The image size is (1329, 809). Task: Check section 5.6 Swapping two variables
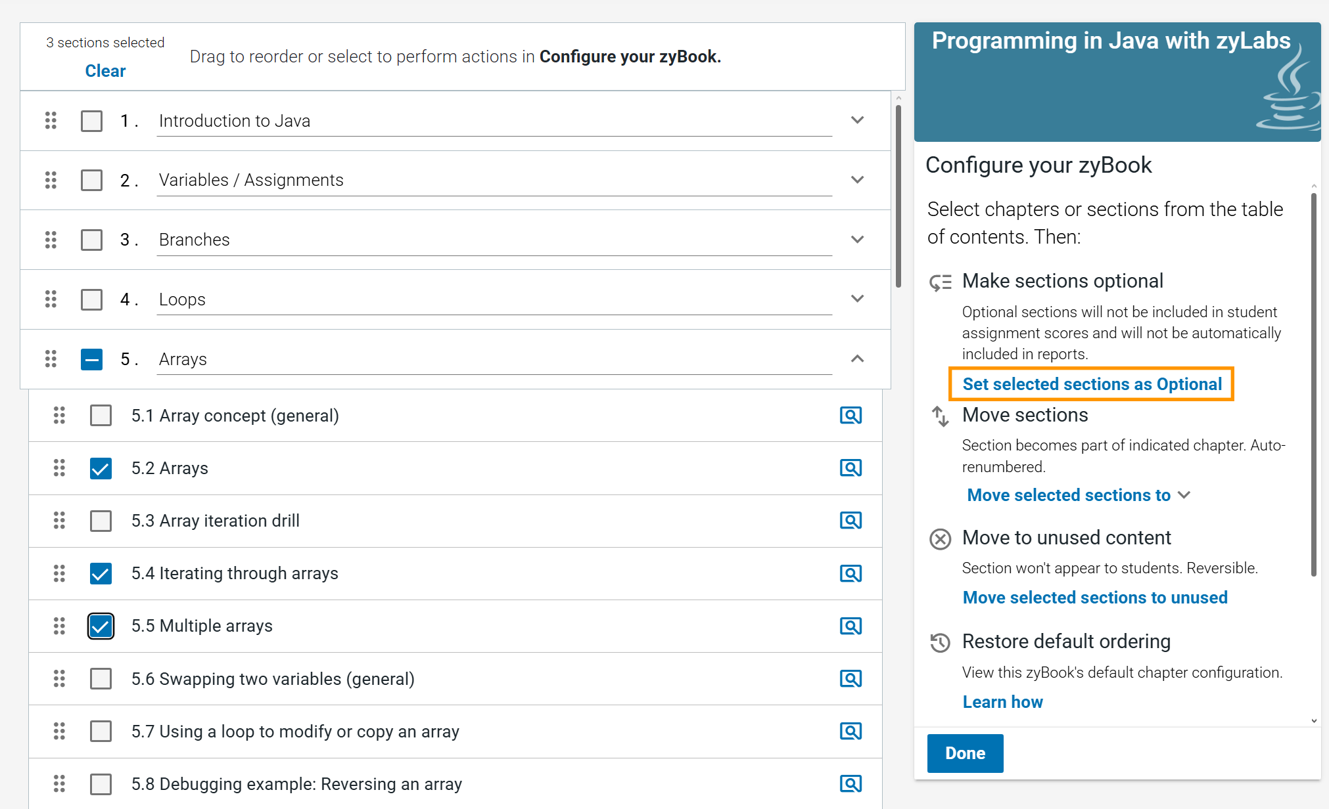101,678
